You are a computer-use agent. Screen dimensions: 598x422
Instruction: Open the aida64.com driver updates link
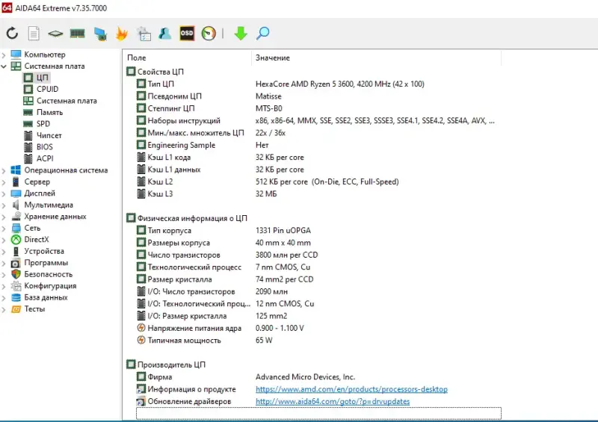pyautogui.click(x=333, y=401)
